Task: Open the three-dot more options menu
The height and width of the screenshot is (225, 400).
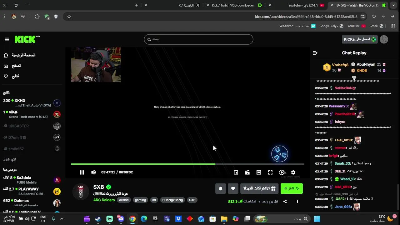Action: 297,202
